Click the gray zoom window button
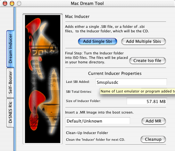 [x=19, y=3]
